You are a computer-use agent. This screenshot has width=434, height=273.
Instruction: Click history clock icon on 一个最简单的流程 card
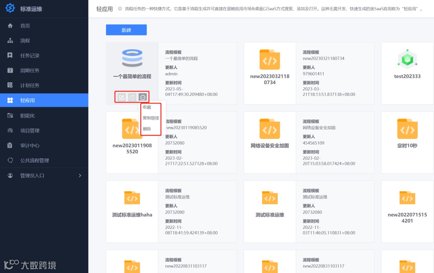tap(132, 97)
